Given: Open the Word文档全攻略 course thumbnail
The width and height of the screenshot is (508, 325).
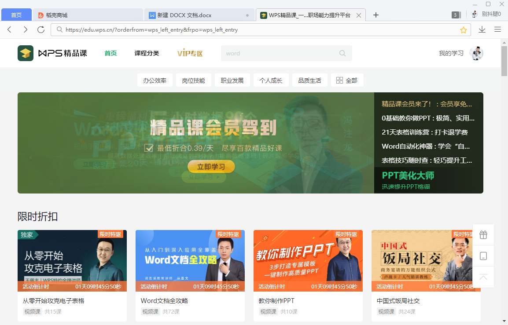Looking at the screenshot, I should pyautogui.click(x=190, y=261).
